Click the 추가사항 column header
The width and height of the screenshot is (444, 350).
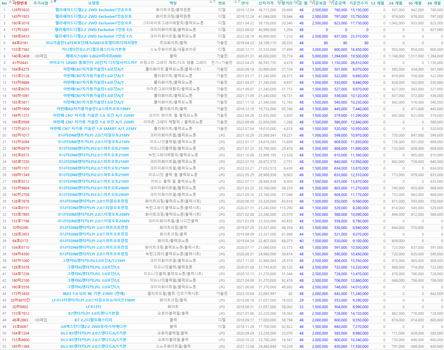click(41, 3)
